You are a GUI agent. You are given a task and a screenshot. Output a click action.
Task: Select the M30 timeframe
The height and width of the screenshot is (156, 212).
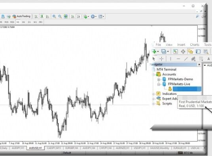(12, 22)
